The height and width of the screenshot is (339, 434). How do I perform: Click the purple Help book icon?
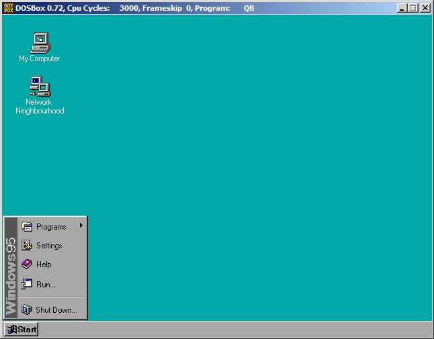(x=27, y=264)
